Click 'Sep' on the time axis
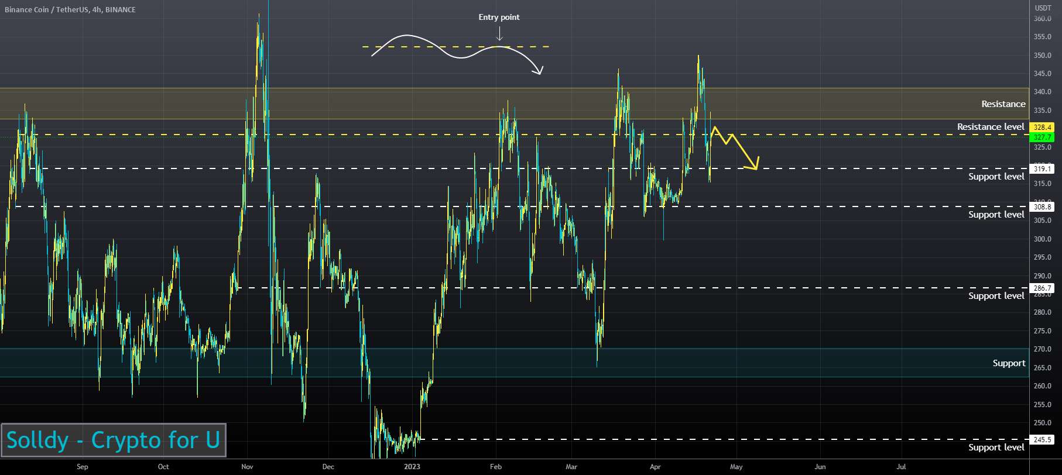Viewport: 1062px width, 475px height. (x=82, y=467)
